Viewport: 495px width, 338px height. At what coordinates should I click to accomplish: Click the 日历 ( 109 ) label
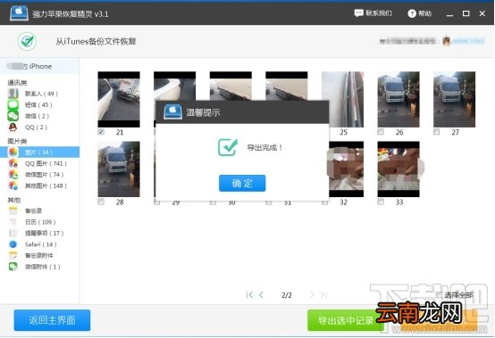point(40,222)
